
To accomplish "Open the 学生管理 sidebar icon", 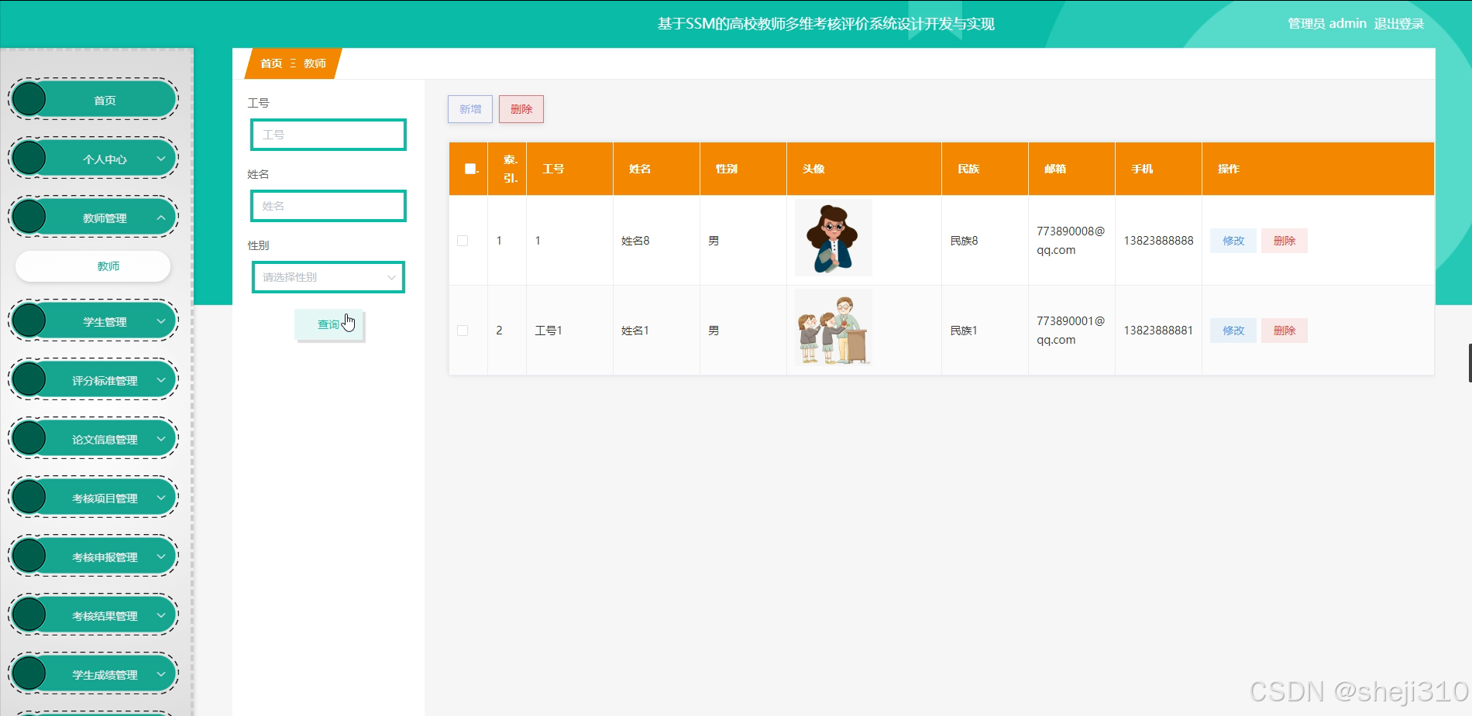I will coord(29,320).
